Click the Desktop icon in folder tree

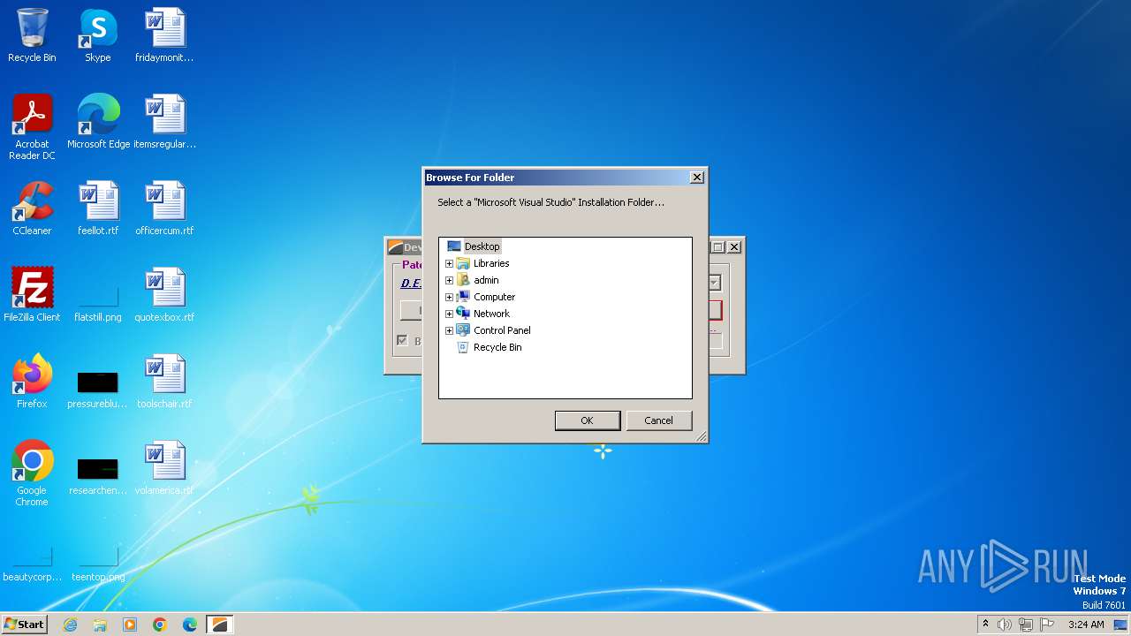click(454, 246)
